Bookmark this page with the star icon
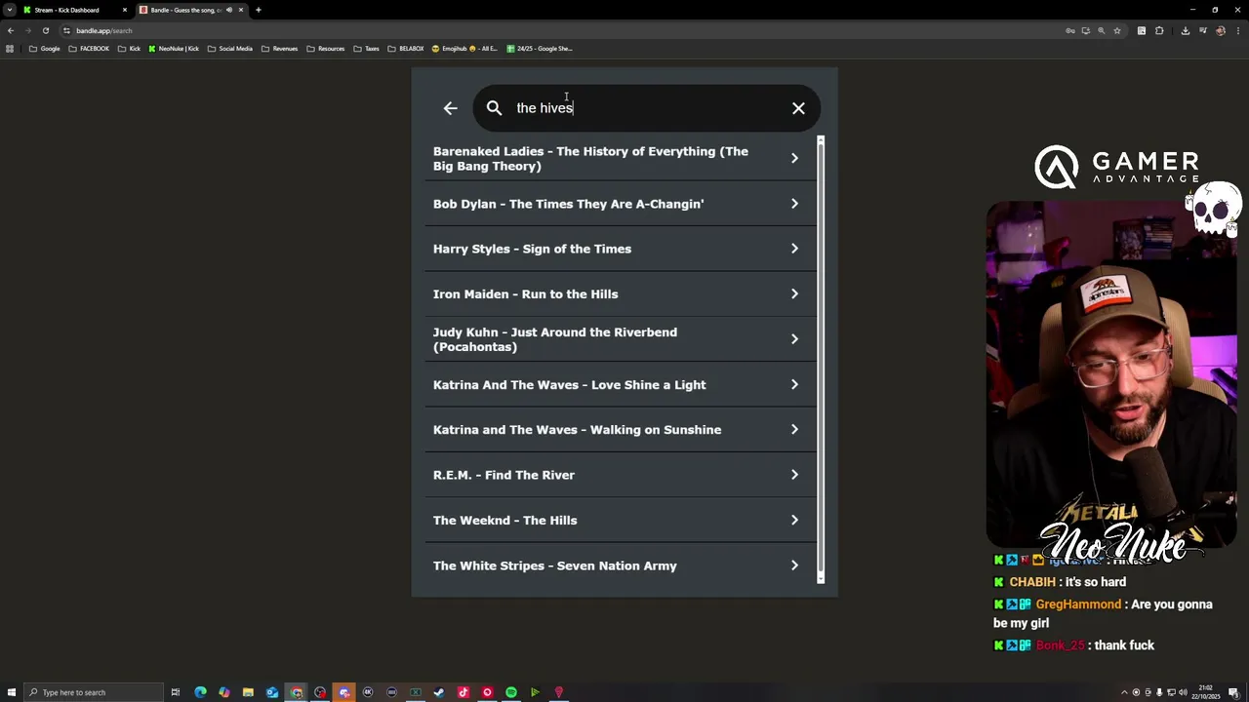The height and width of the screenshot is (702, 1249). [x=1117, y=30]
